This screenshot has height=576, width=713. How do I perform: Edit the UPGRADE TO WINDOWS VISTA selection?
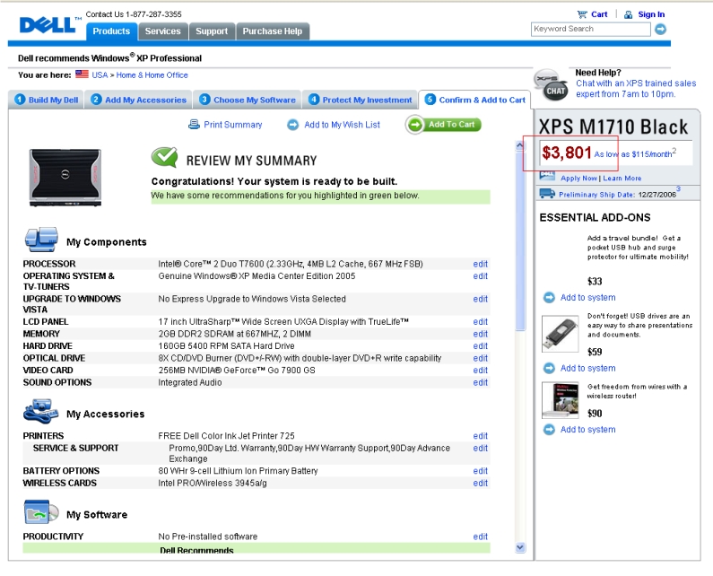(x=480, y=299)
